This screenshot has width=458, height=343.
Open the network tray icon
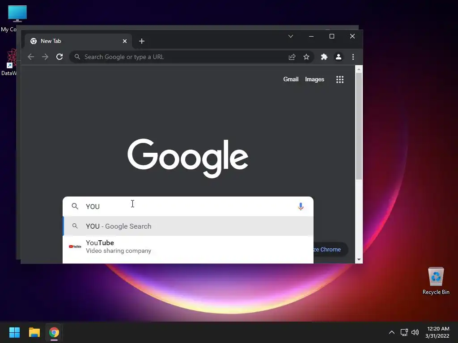[x=404, y=332]
